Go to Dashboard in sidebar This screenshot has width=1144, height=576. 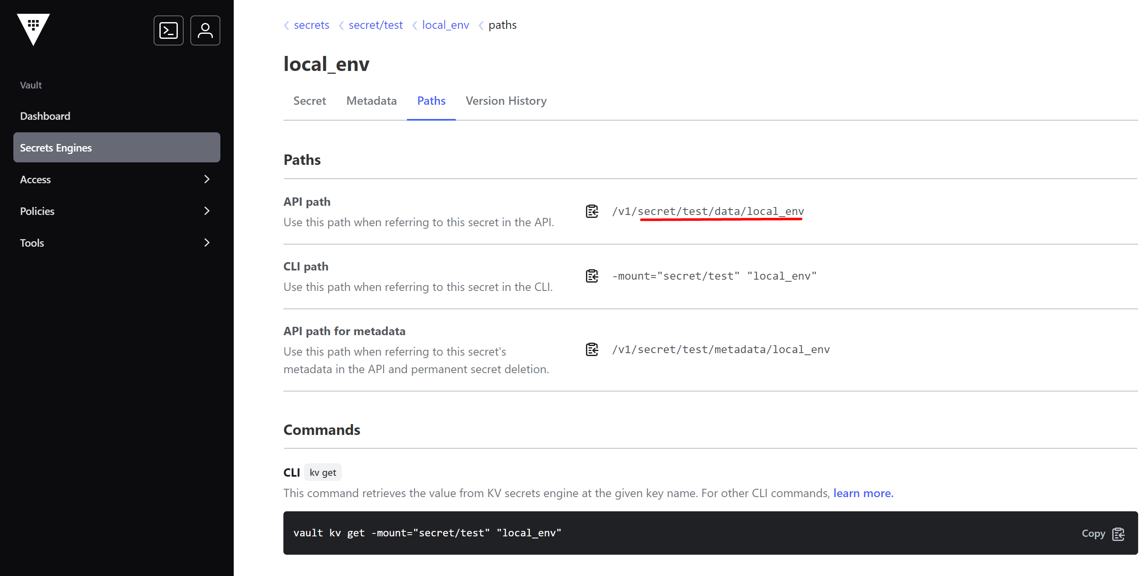pos(45,116)
